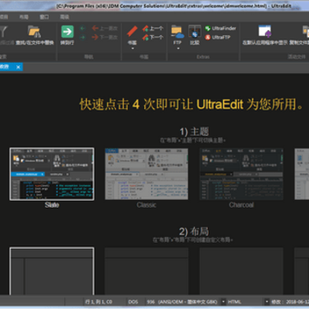Open the Layout (布局) ribbon tab
Image resolution: width=309 pixels, height=309 pixels.
point(24,17)
